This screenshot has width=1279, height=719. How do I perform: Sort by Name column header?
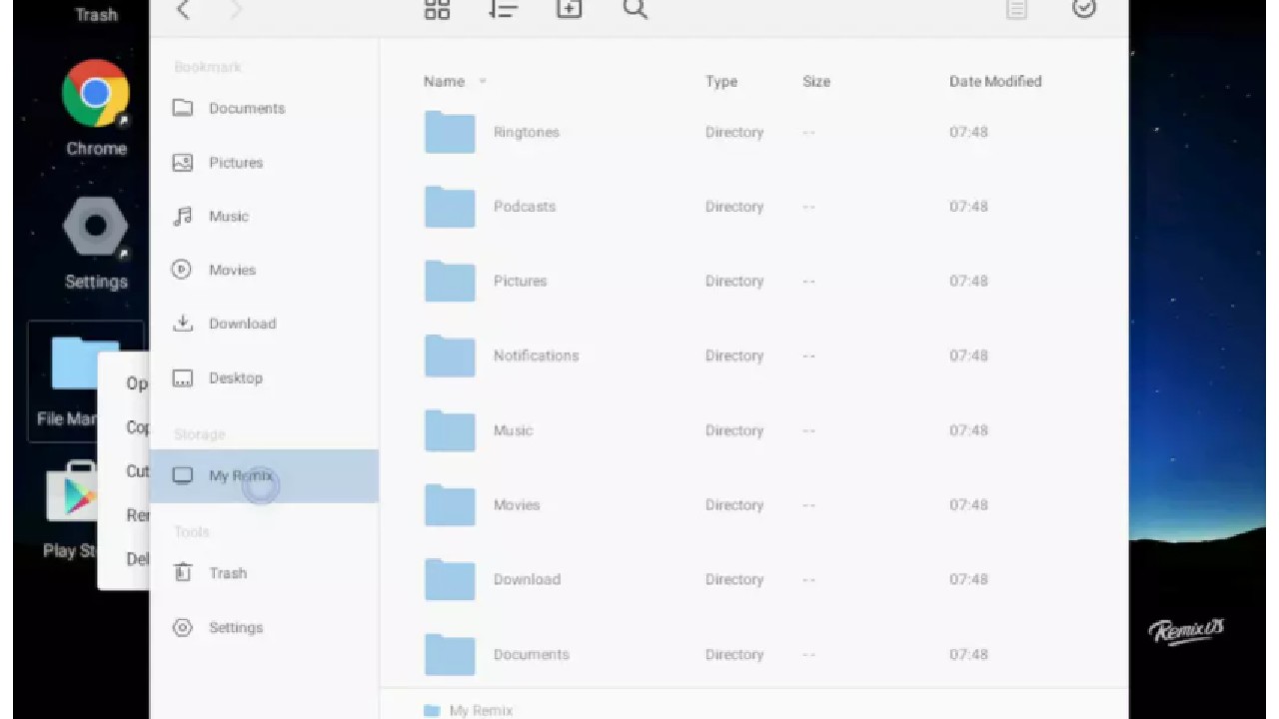[444, 82]
